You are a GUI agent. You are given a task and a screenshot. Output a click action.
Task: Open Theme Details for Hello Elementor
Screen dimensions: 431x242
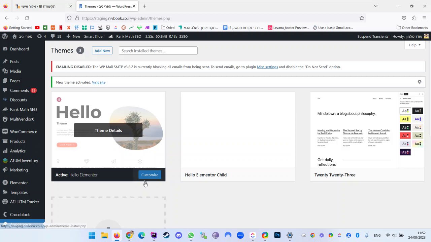108,130
